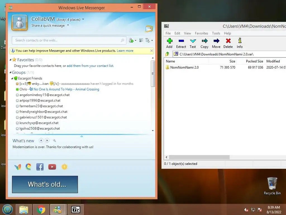The height and width of the screenshot is (215, 286).
Task: Open the Facebook icon in Messenger
Action: pos(40,167)
